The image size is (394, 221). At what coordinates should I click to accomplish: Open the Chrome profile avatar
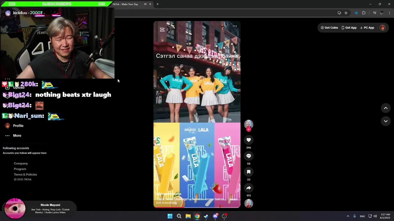382,13
